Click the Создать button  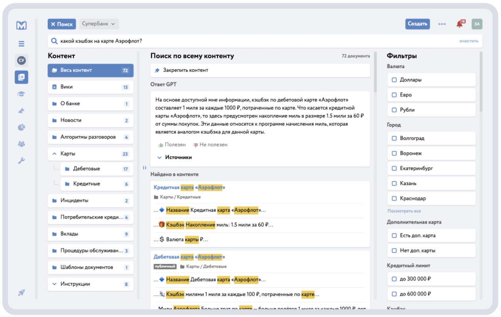(417, 24)
